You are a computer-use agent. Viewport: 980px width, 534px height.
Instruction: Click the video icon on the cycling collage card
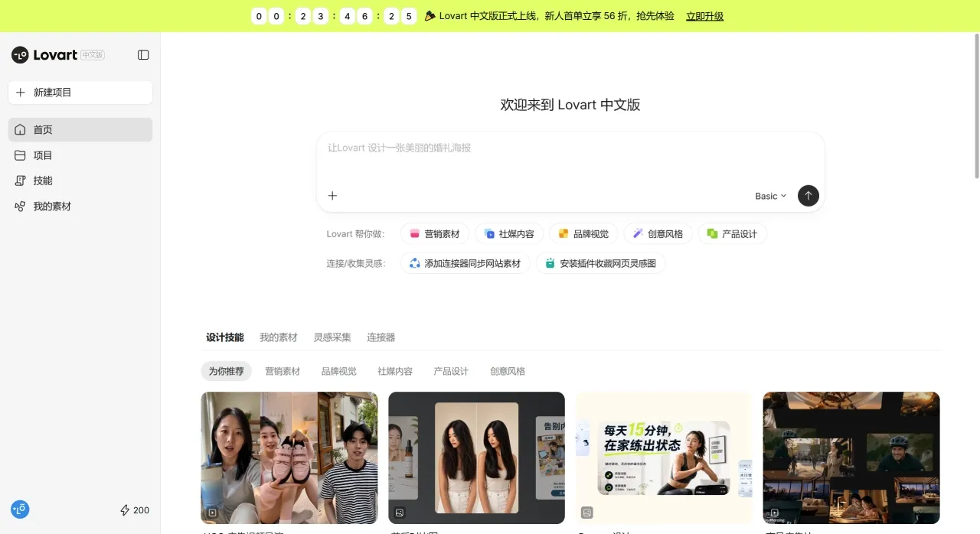click(x=775, y=513)
